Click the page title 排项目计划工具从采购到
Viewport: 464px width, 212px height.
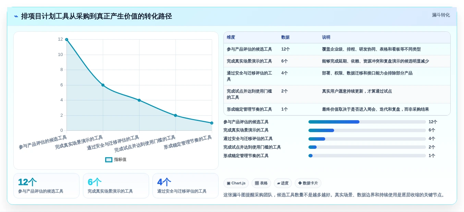point(96,16)
